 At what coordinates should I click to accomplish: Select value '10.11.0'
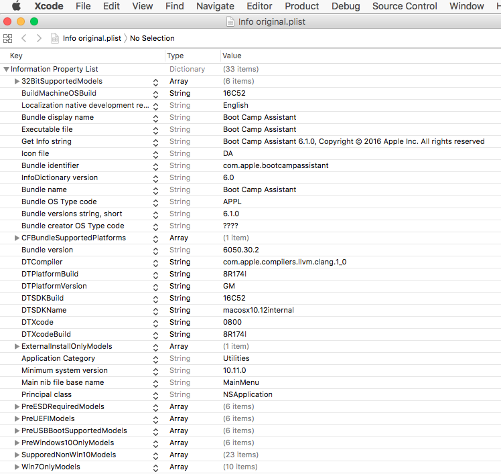(234, 370)
